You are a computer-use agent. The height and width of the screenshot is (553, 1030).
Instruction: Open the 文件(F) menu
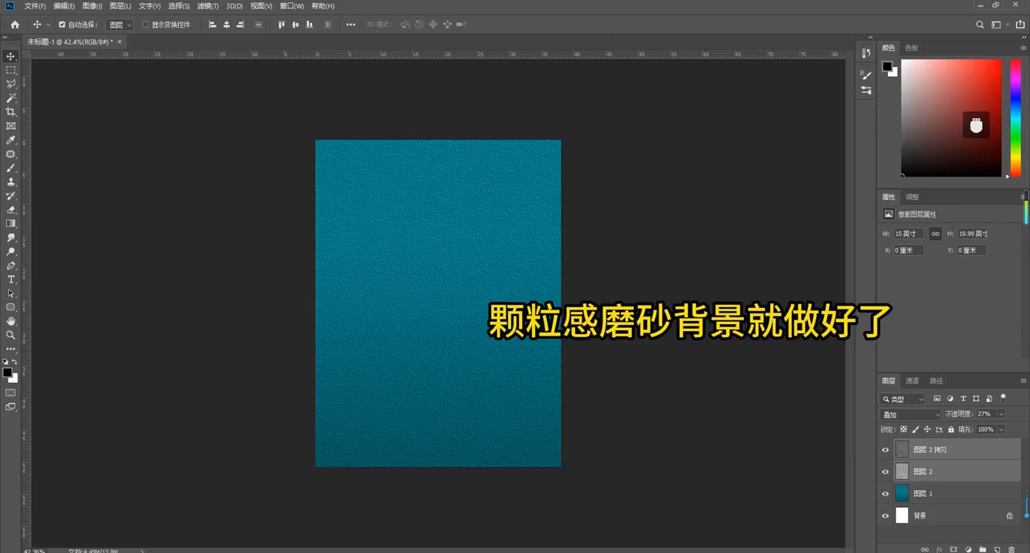(35, 6)
